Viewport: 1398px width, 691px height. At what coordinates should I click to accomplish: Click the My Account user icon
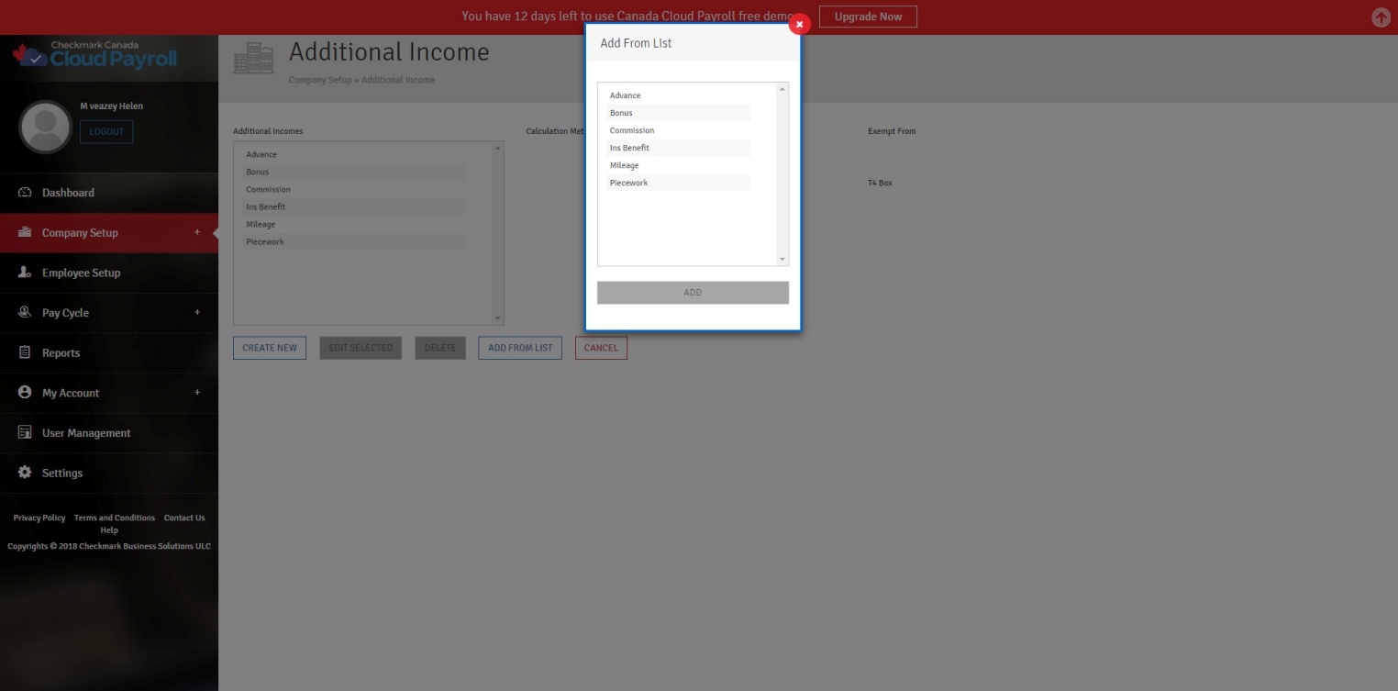click(x=25, y=393)
